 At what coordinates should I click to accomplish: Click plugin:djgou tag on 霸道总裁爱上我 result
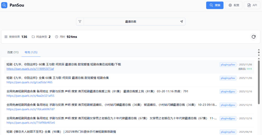click(228, 91)
